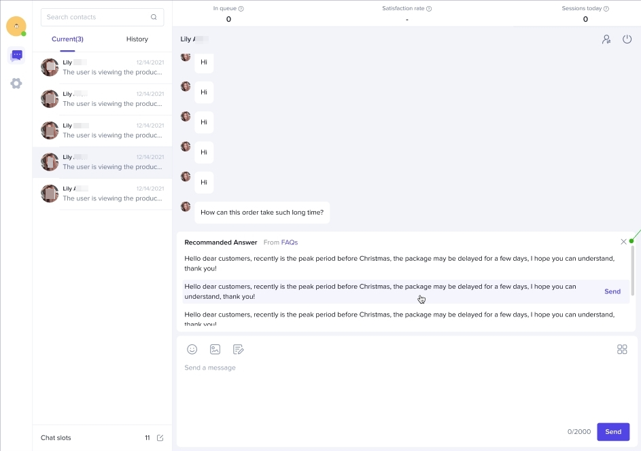
Task: Open the quick replies note icon
Action: pos(238,349)
